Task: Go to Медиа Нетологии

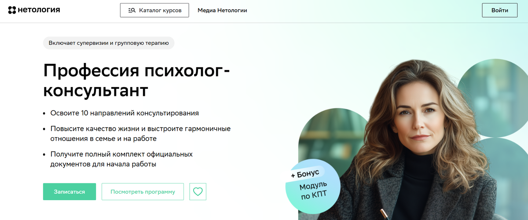Action: (222, 10)
